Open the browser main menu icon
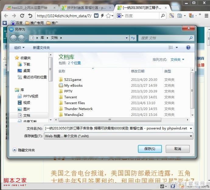This screenshot has width=210, height=190. 206,16
